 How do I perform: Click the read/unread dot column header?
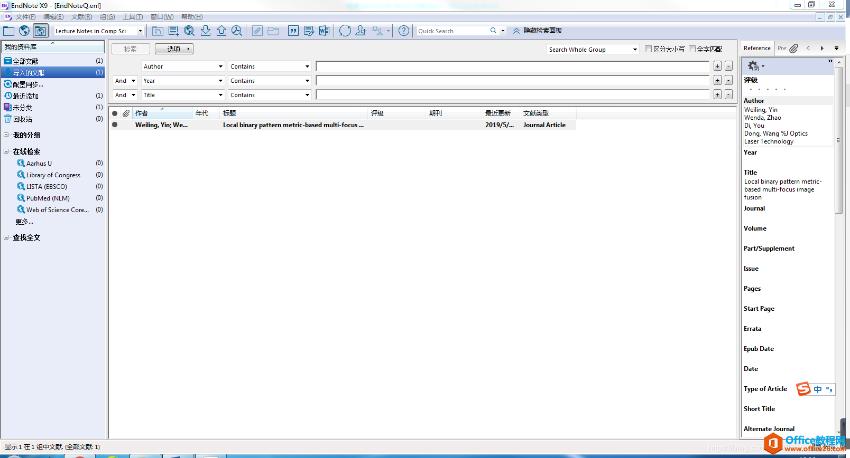[x=115, y=113]
